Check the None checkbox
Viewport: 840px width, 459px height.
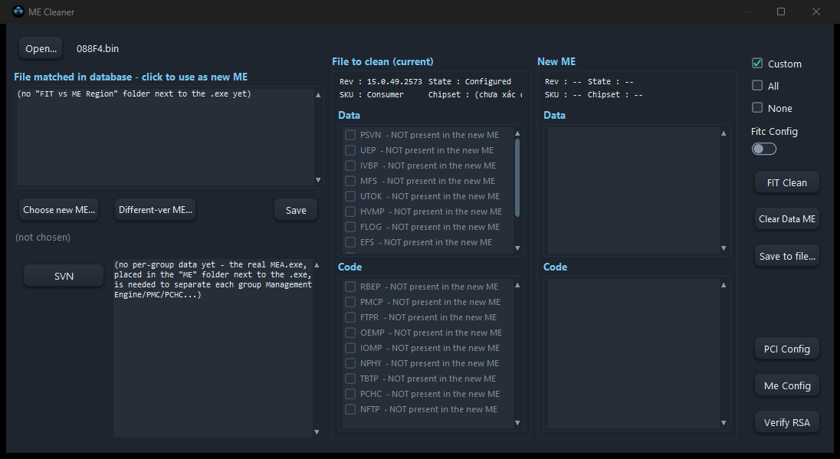[757, 107]
